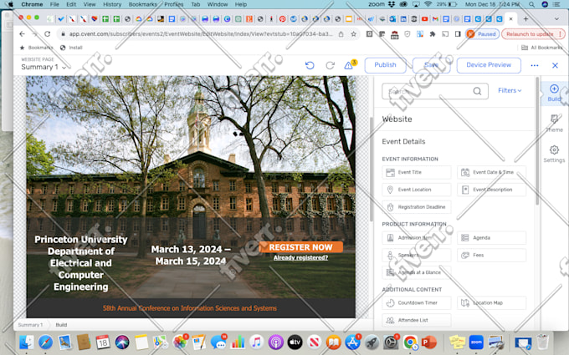The height and width of the screenshot is (355, 569).
Task: Open a new Chrome tab with plus
Action: pyautogui.click(x=525, y=19)
